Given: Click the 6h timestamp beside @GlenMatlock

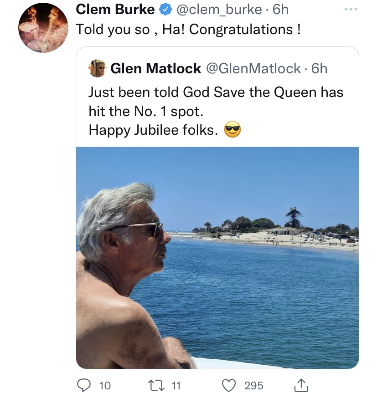Looking at the screenshot, I should coord(320,68).
